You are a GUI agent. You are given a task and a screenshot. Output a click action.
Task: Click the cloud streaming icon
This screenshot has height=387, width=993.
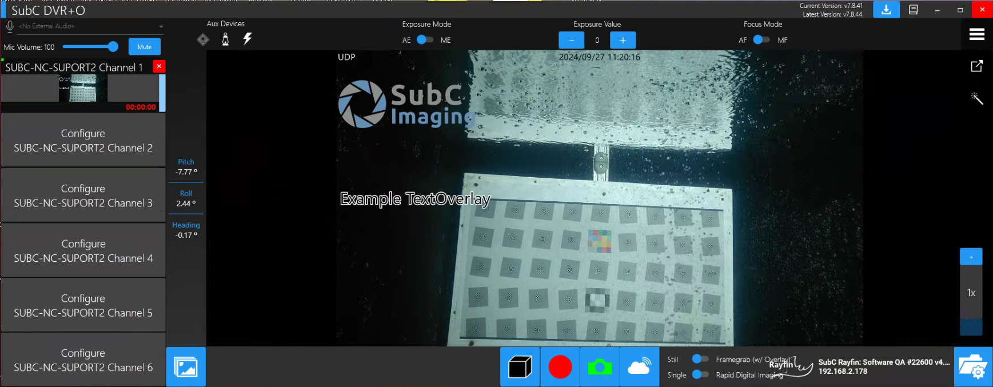[639, 367]
